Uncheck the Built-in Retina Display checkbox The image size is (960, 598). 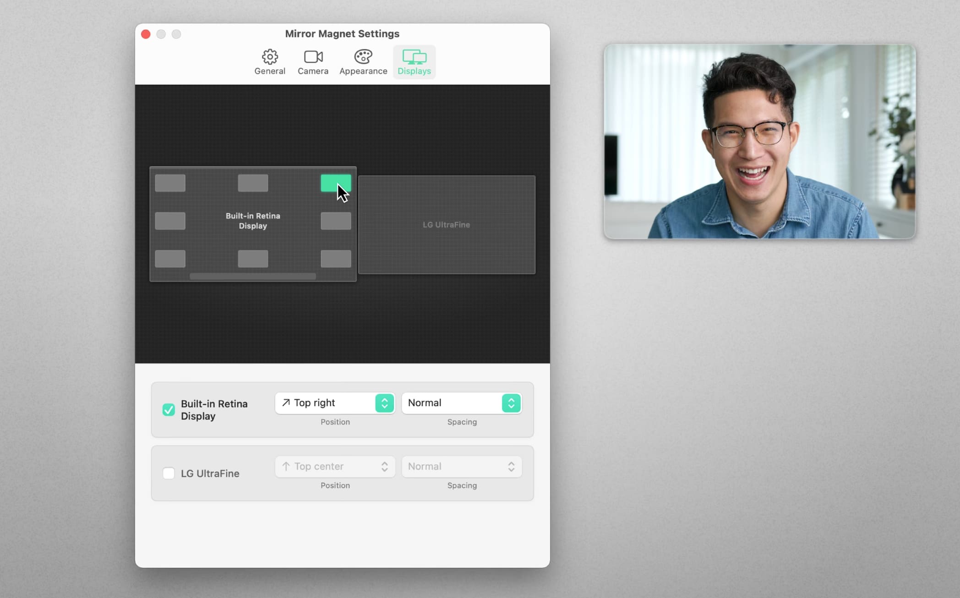169,409
